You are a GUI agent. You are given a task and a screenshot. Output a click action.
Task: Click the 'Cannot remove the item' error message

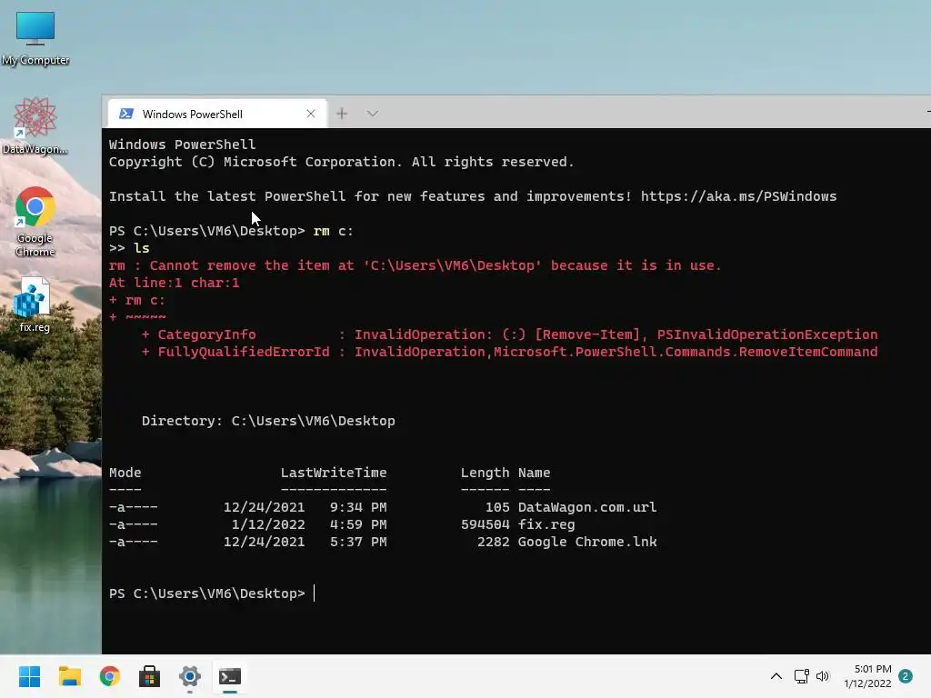(x=415, y=265)
